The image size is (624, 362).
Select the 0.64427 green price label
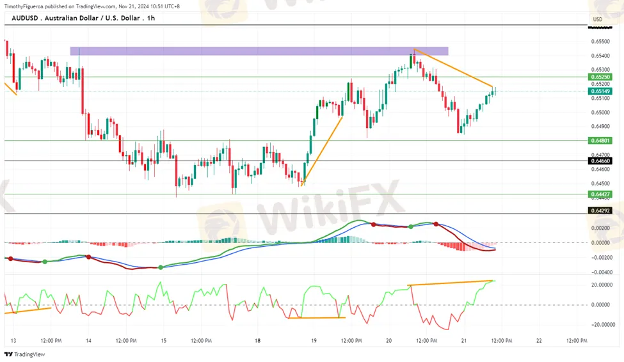pos(600,193)
